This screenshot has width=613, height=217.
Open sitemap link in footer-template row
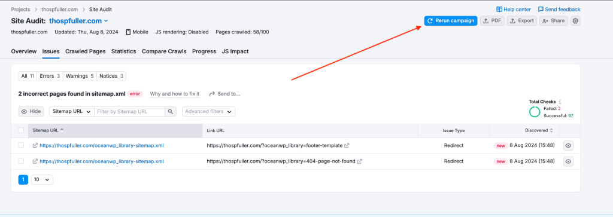point(102,146)
